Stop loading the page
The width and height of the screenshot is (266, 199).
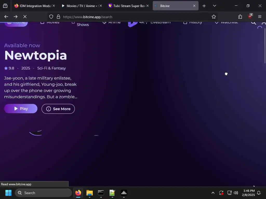25,17
